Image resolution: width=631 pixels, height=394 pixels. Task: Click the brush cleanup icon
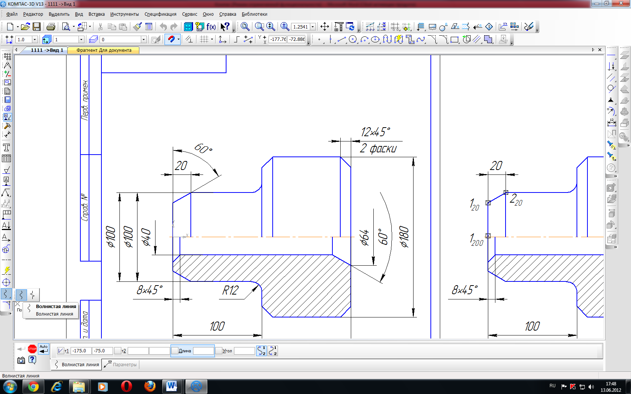pyautogui.click(x=137, y=27)
